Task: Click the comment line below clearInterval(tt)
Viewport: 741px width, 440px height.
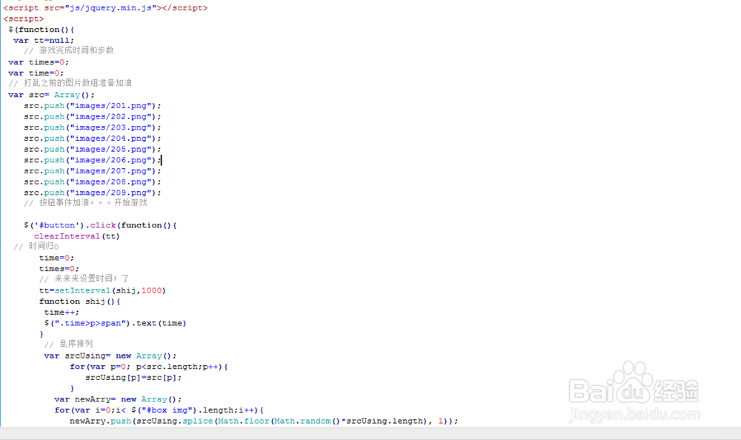Action: 36,246
